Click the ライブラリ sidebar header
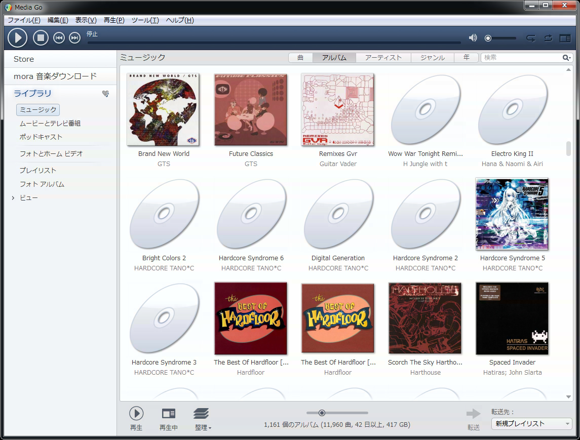Image resolution: width=580 pixels, height=440 pixels. coord(32,94)
